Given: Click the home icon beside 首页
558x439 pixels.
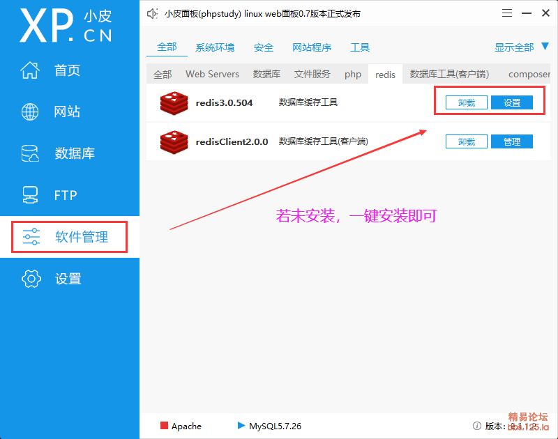Looking at the screenshot, I should tap(30, 70).
